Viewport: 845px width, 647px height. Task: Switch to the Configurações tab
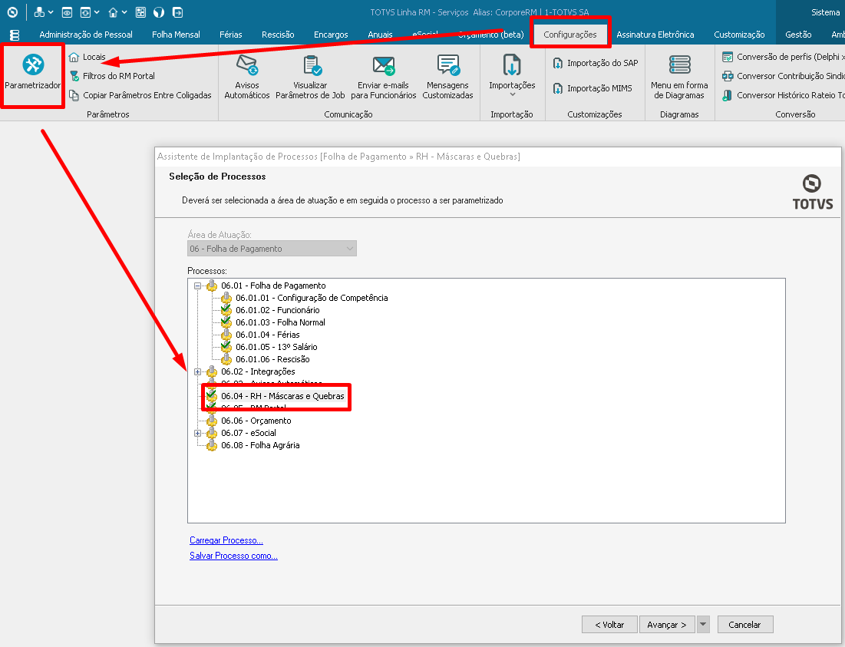569,35
